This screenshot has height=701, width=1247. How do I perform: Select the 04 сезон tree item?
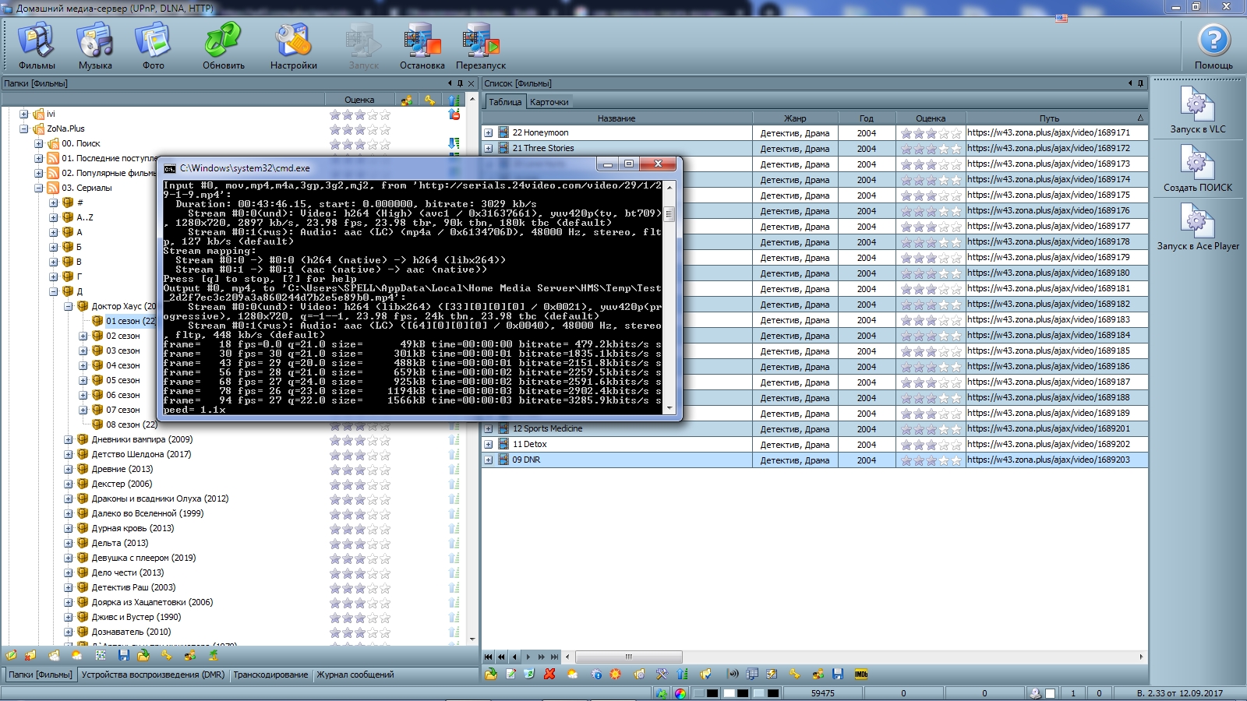coord(123,366)
